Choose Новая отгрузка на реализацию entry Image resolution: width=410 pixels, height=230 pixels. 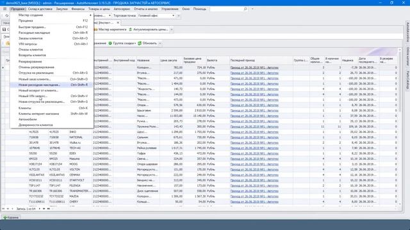pos(52,102)
